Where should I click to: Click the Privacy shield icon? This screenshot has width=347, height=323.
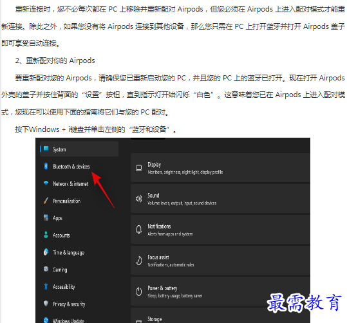46,303
